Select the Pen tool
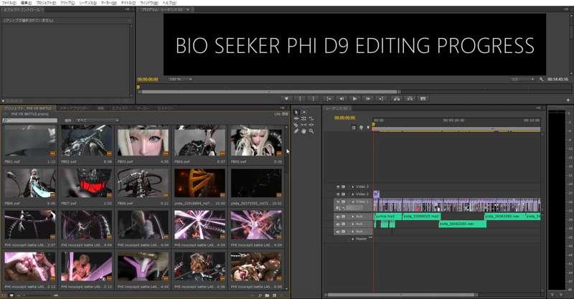This screenshot has width=574, height=299. pos(296,131)
